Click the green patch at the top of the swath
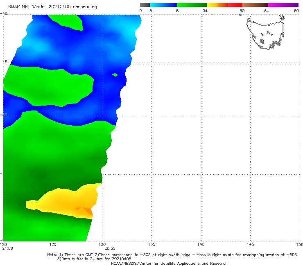Image resolution: width=303 pixels, height=266 pixels. pos(67,22)
